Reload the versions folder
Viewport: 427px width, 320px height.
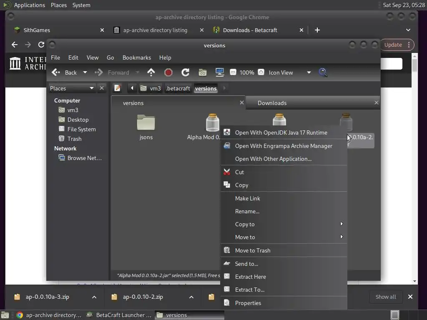[x=186, y=72]
